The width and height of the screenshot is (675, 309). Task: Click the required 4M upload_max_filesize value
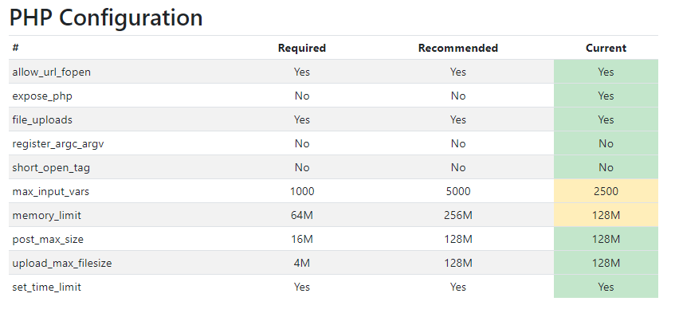click(x=302, y=263)
